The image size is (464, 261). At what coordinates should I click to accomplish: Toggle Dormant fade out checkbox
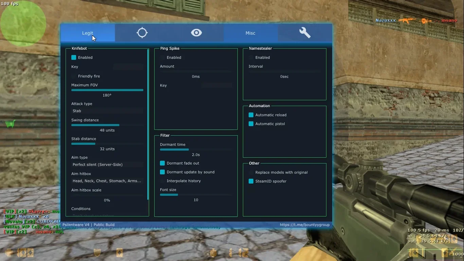tap(162, 163)
